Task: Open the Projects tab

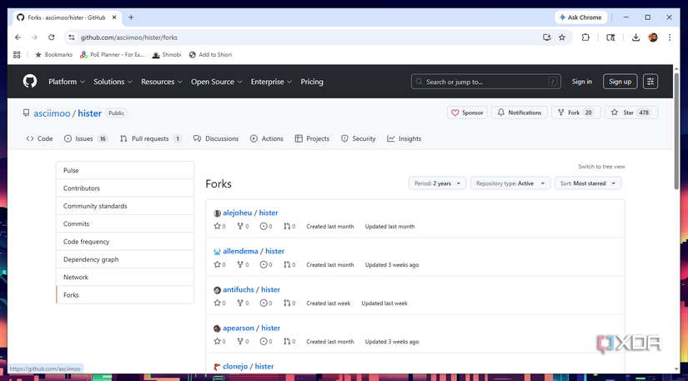Action: [312, 138]
